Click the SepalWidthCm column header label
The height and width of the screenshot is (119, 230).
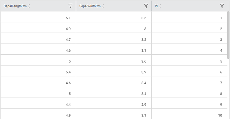[x=90, y=6]
